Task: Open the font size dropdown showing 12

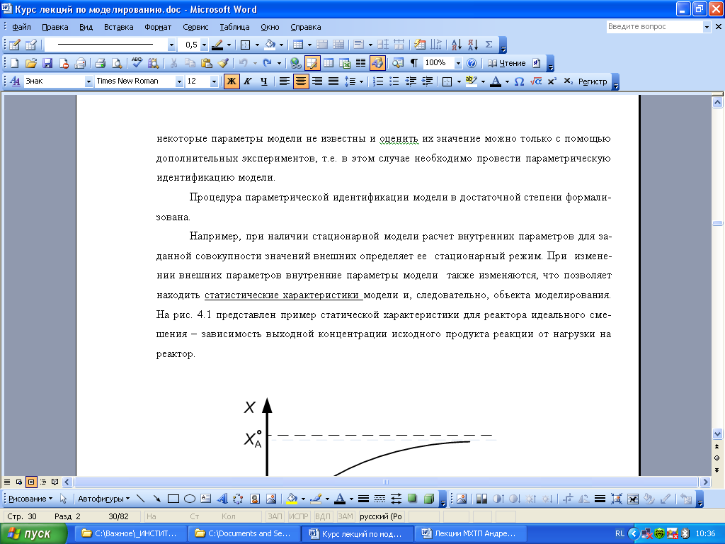Action: click(214, 82)
